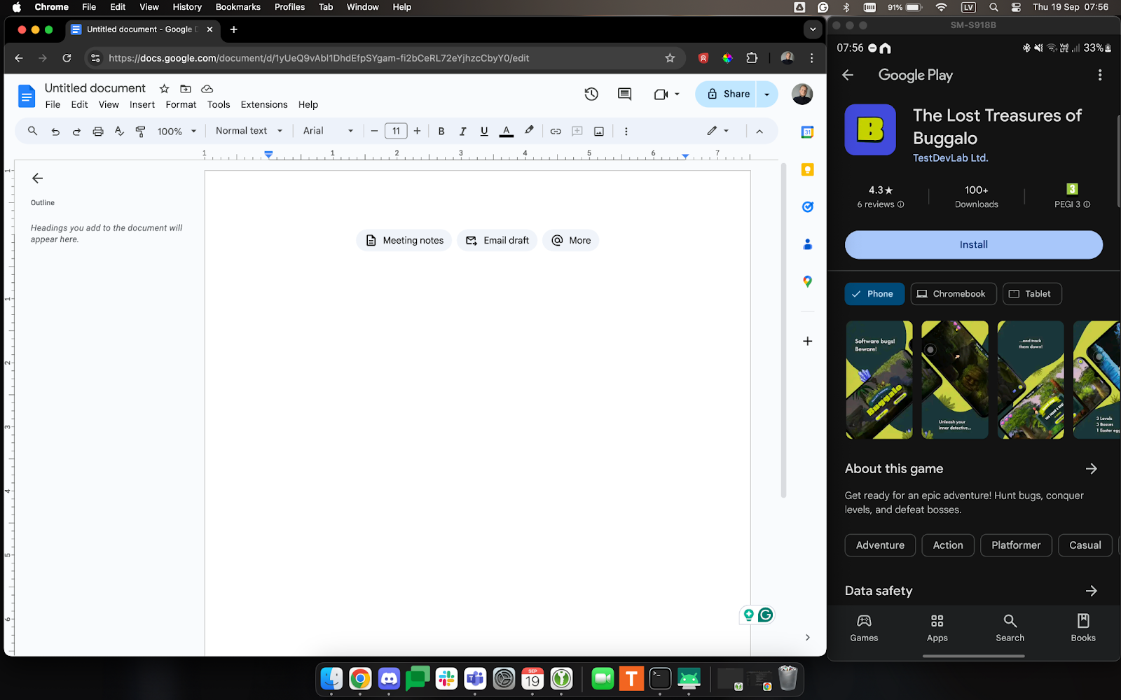Open Arial font dropdown

tap(328, 131)
